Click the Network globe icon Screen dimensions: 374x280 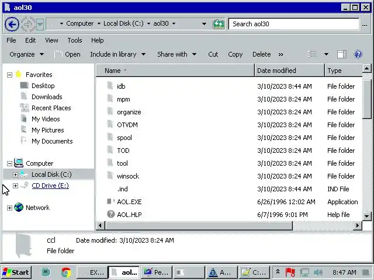tap(19, 208)
